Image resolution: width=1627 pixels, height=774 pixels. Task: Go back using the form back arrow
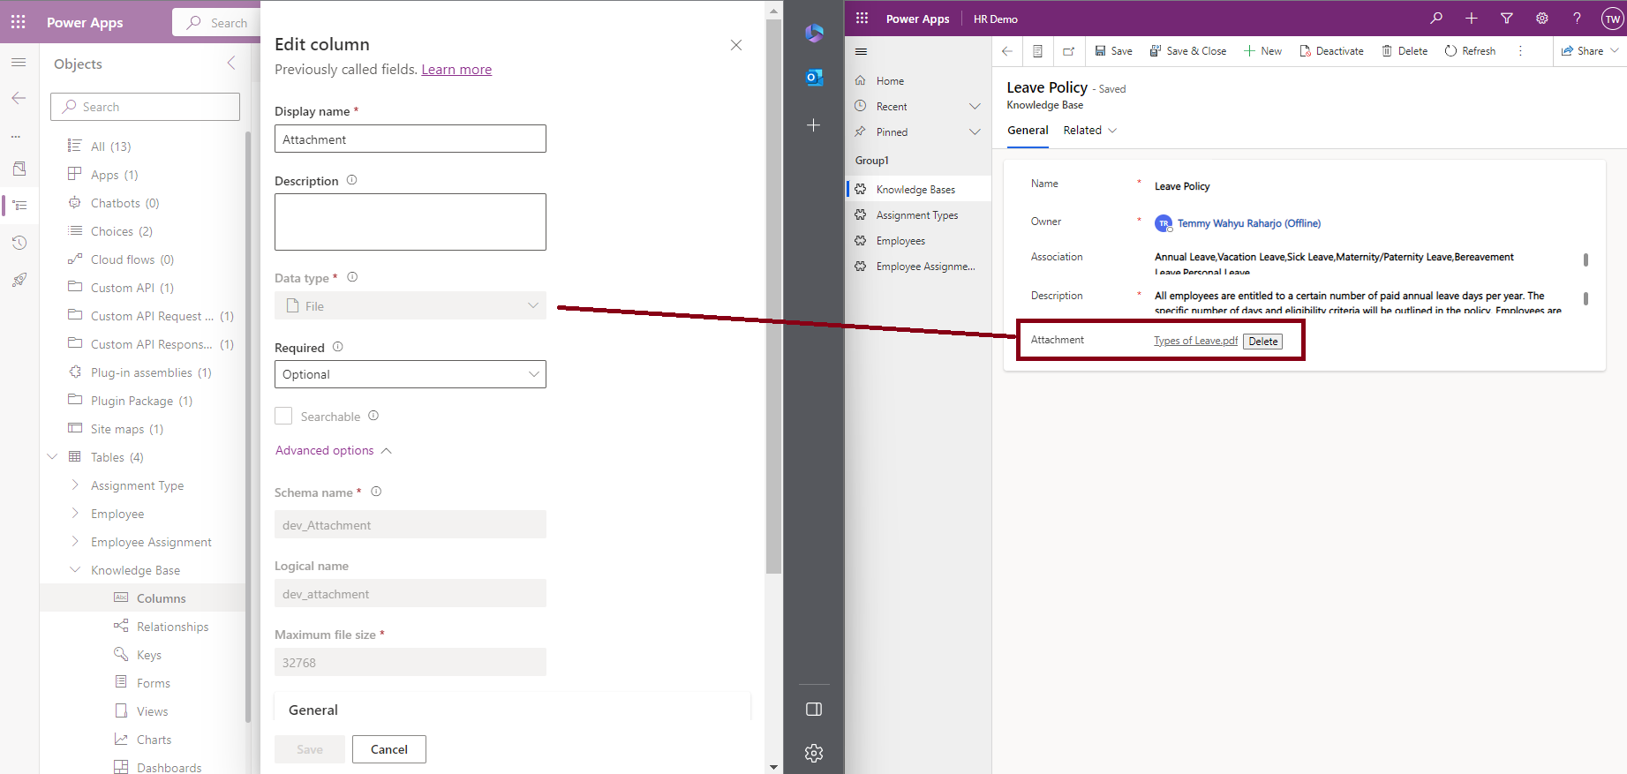click(x=1007, y=51)
